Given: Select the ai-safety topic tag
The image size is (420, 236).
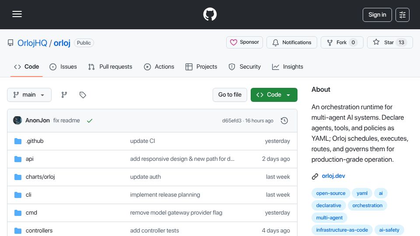Looking at the screenshot, I should pyautogui.click(x=389, y=230).
